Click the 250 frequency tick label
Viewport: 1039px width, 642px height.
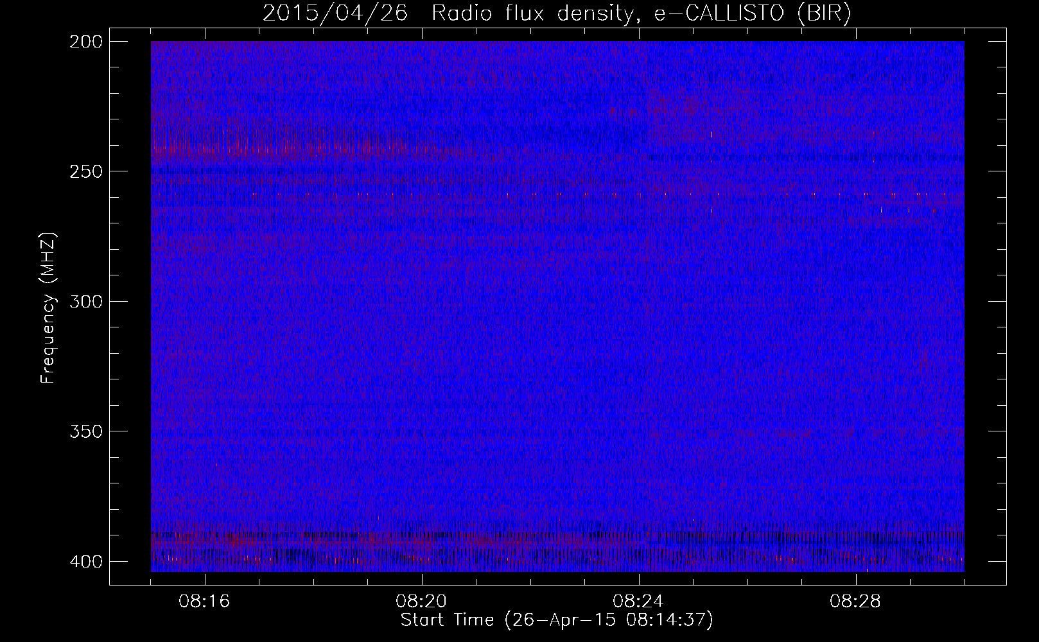(85, 171)
